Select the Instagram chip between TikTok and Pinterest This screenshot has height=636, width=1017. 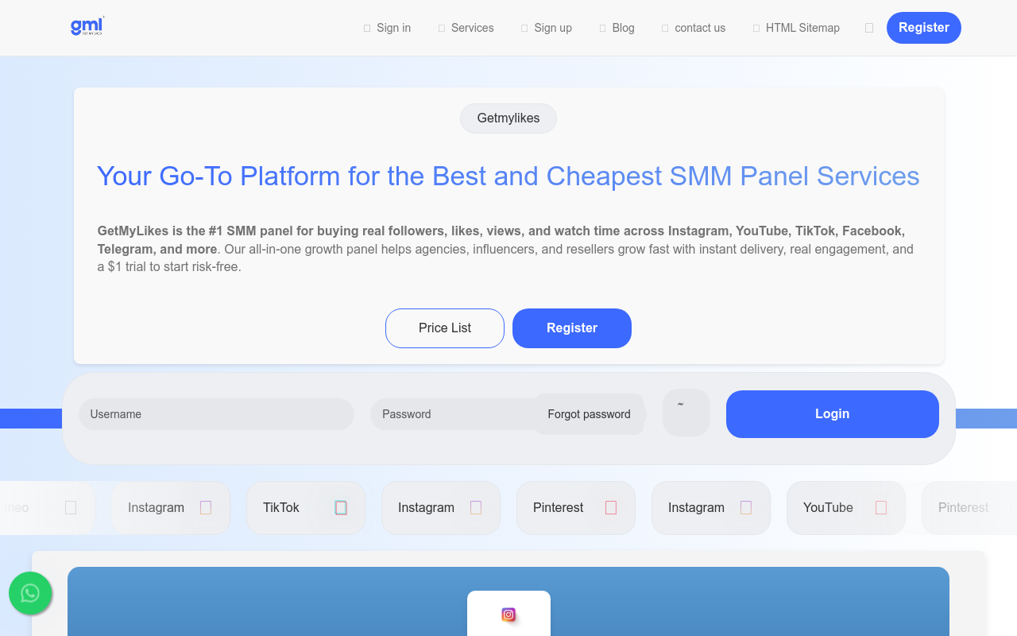pos(441,508)
